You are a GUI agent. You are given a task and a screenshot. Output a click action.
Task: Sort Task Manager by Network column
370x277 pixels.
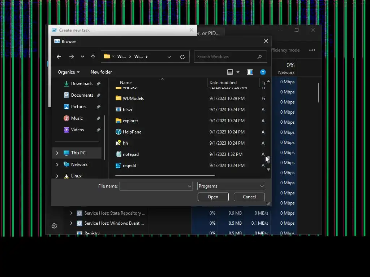click(286, 68)
